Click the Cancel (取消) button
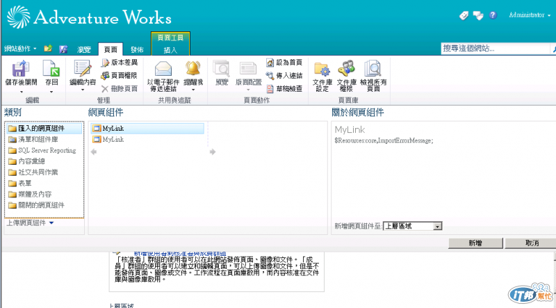556x308 pixels. pyautogui.click(x=532, y=243)
